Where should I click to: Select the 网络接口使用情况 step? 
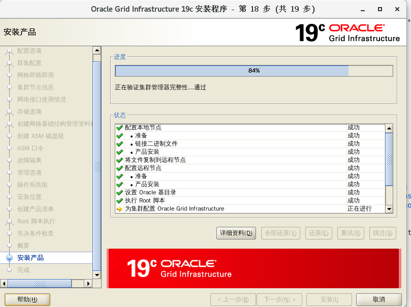(x=42, y=99)
